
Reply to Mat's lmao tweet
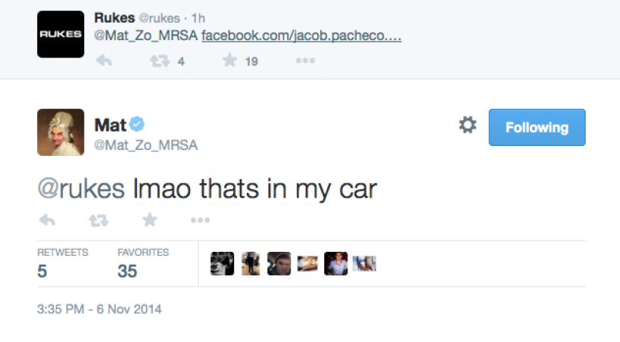click(47, 220)
